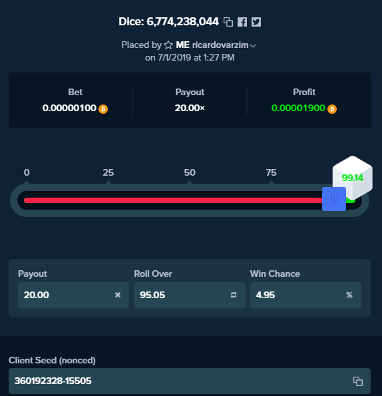Click the 0 slider scale label
The image size is (382, 396).
(27, 172)
